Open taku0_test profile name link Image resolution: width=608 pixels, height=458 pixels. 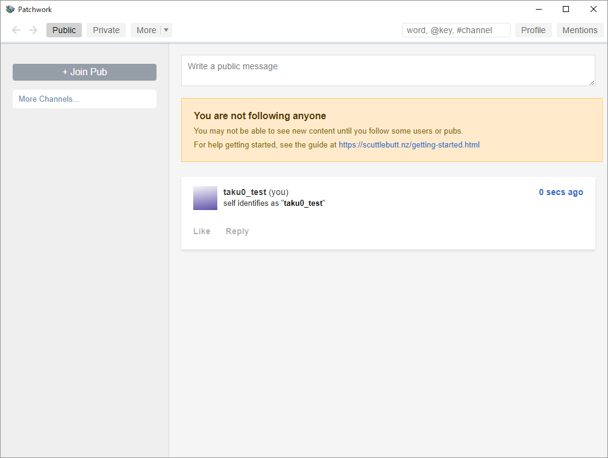[x=244, y=192]
